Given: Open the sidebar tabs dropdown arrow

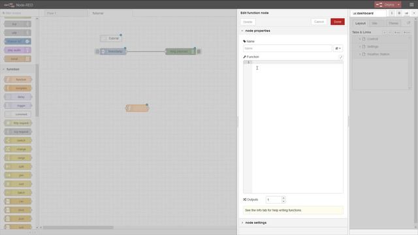Looking at the screenshot, I should 414,13.
